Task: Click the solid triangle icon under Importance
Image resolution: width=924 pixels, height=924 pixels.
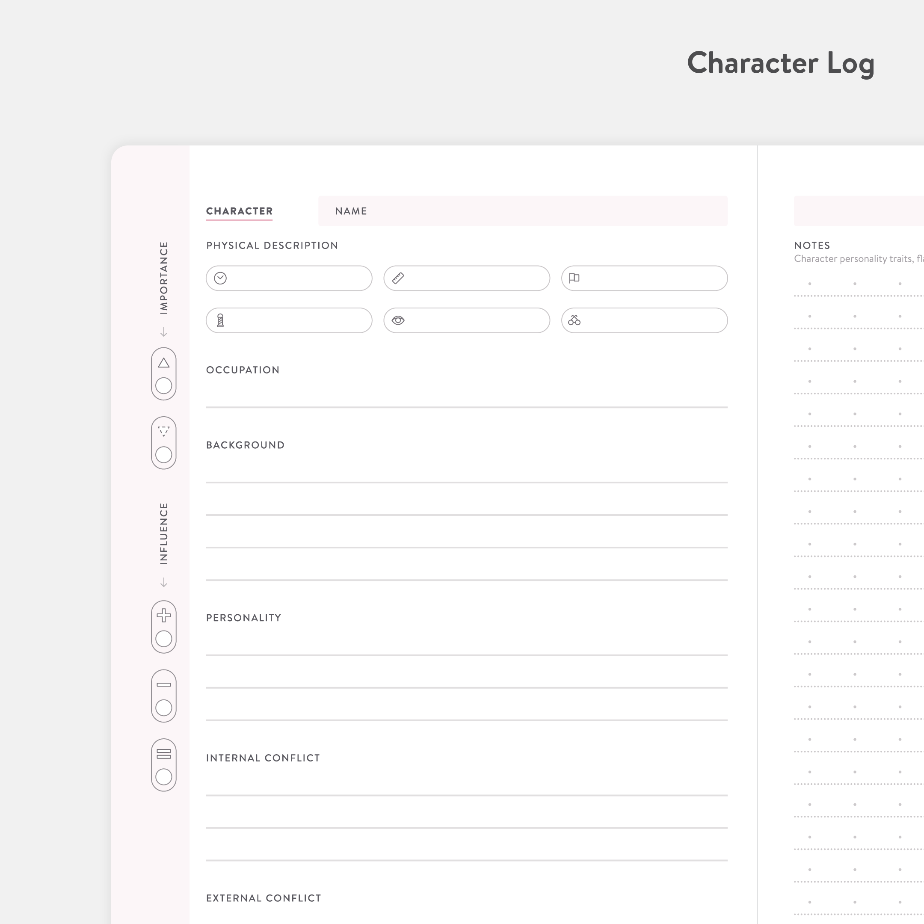Action: (163, 363)
